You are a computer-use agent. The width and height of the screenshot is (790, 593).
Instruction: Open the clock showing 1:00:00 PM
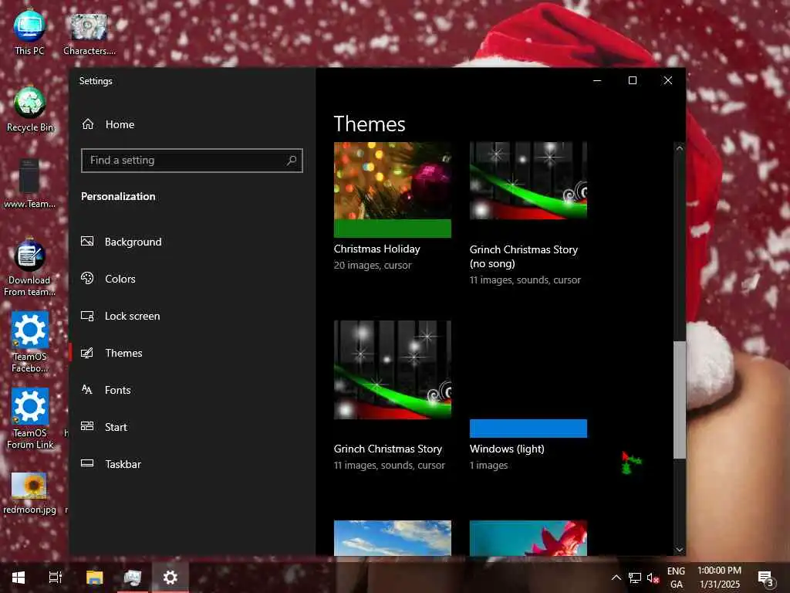(720, 578)
